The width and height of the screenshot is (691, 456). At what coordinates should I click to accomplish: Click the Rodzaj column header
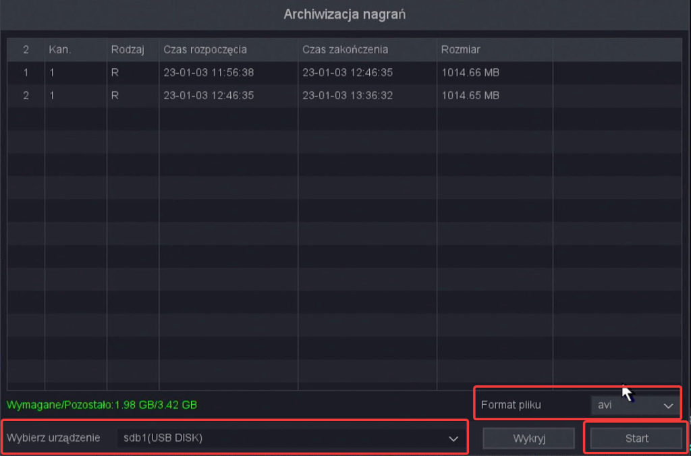[124, 50]
